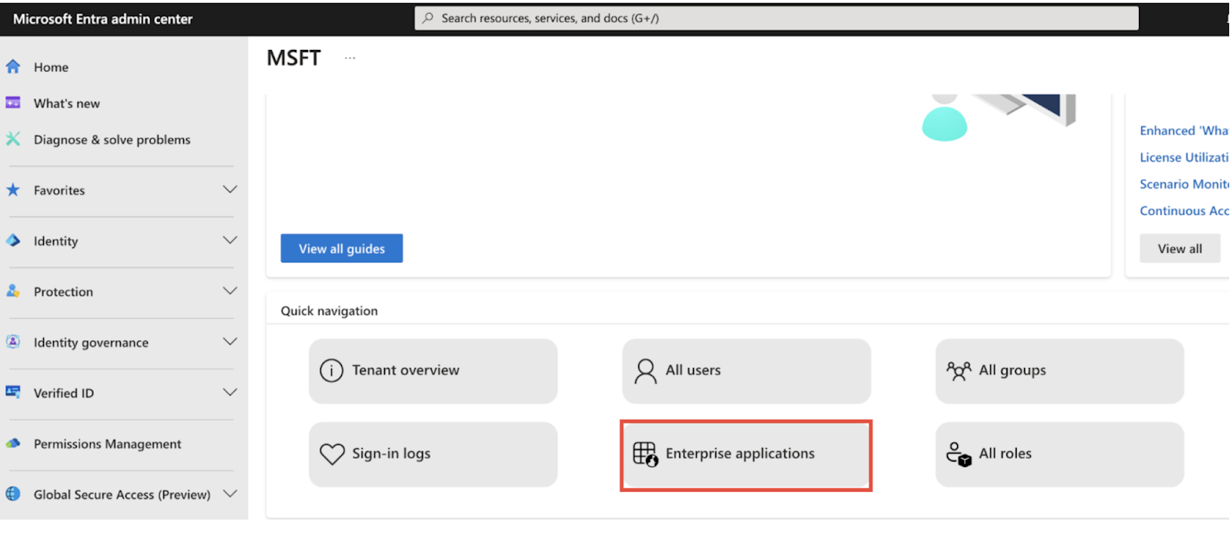
Task: Open Permissions Management in the sidebar
Action: [x=108, y=444]
